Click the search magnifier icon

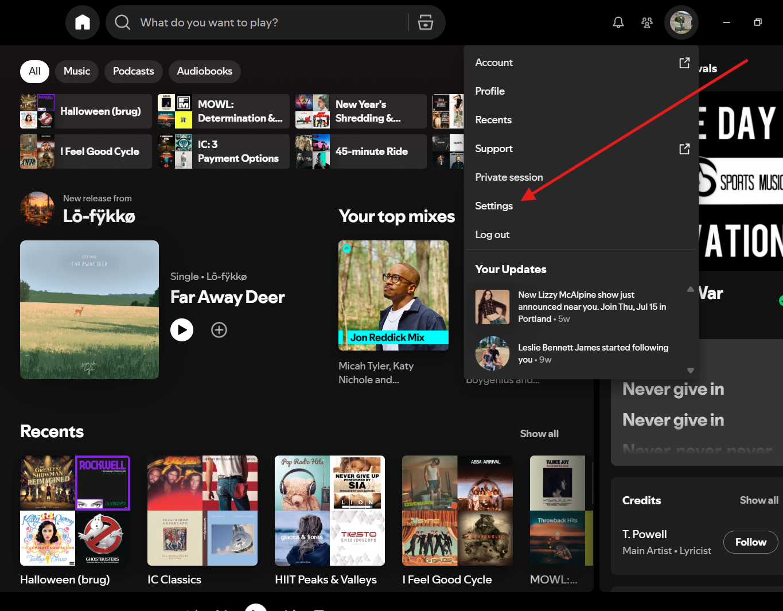[x=122, y=22]
